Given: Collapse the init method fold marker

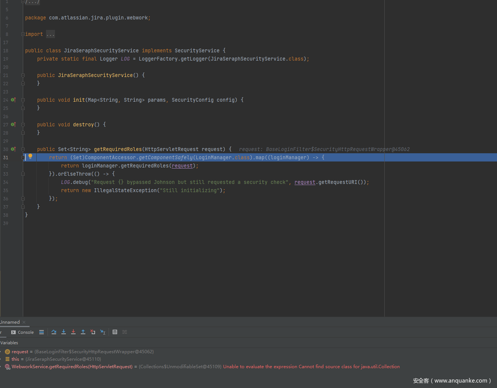Looking at the screenshot, I should click(x=23, y=100).
